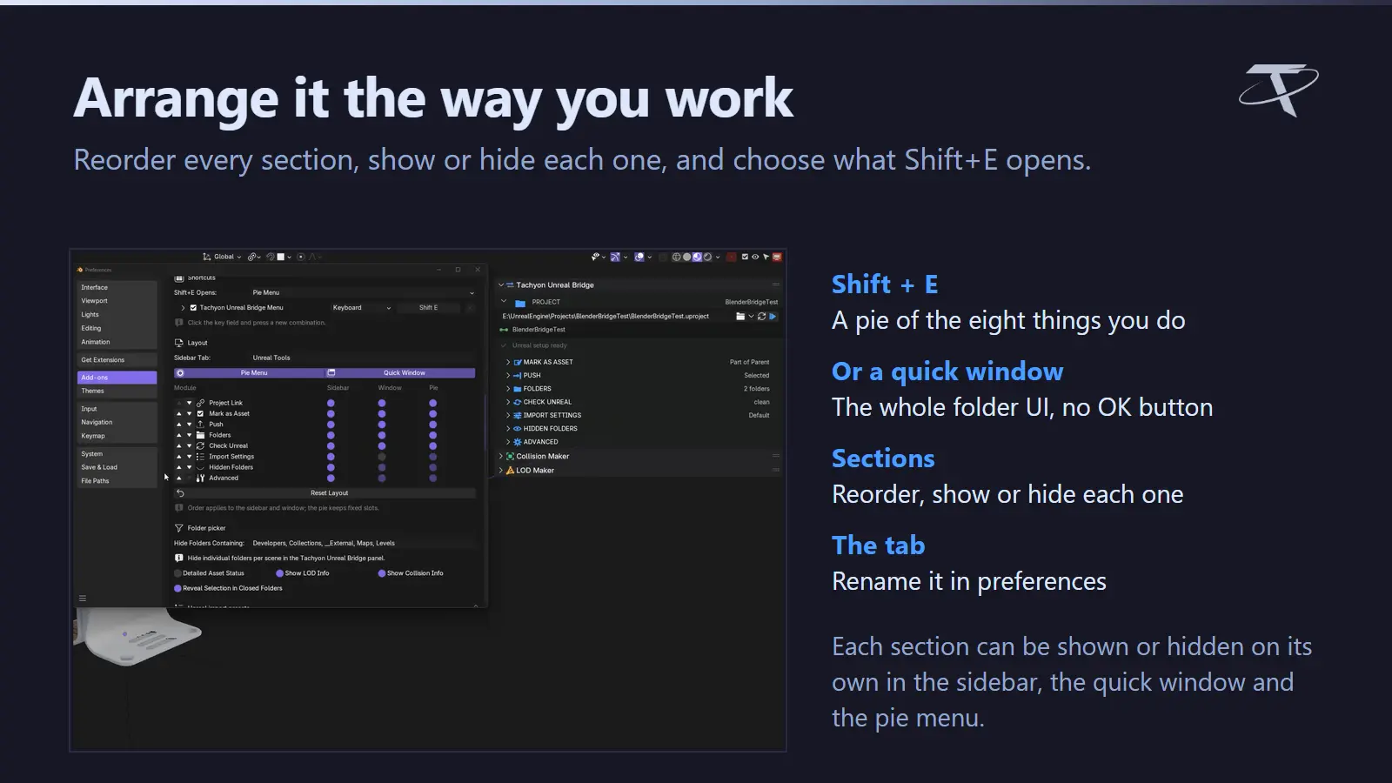Viewport: 1392px width, 783px height.
Task: Select rendered viewport shading
Action: pos(707,257)
